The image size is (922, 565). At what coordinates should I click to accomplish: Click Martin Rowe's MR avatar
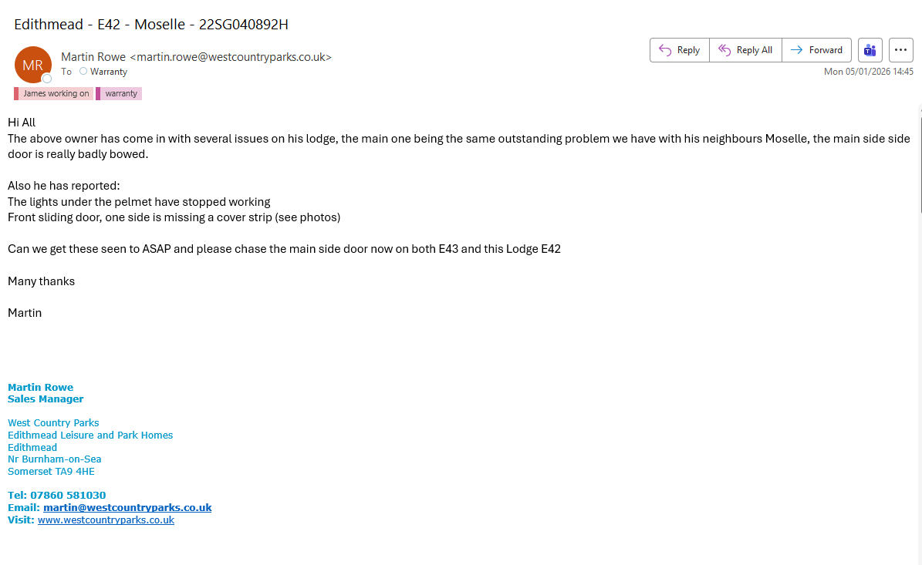coord(32,66)
